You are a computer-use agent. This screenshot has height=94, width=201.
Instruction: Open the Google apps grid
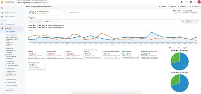(x=186, y=2)
